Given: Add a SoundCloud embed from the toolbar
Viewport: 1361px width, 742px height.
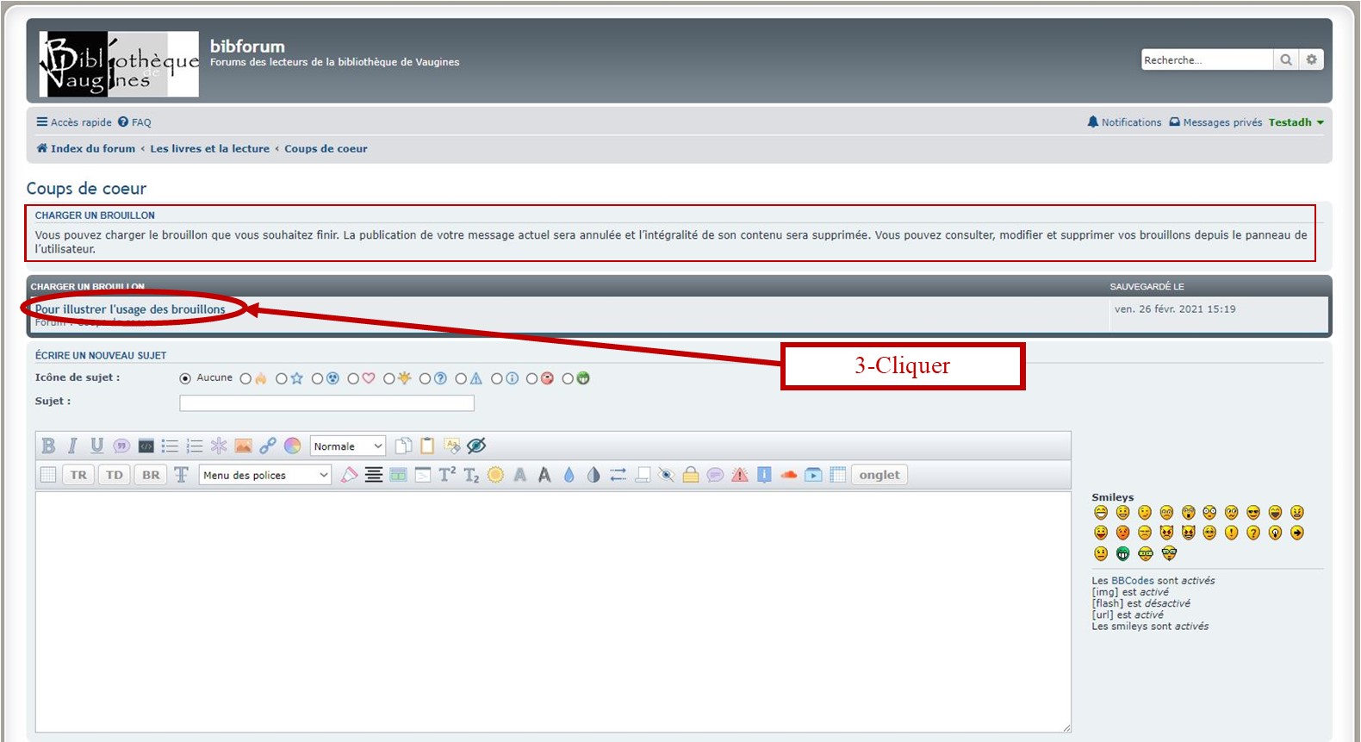Looking at the screenshot, I should 788,475.
